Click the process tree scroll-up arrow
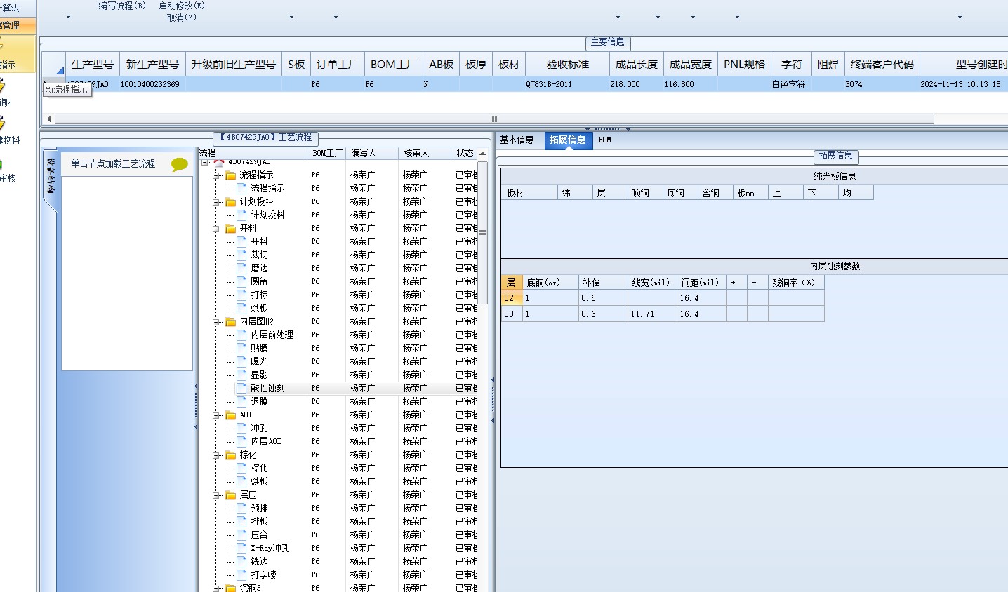The image size is (1008, 592). [x=482, y=154]
